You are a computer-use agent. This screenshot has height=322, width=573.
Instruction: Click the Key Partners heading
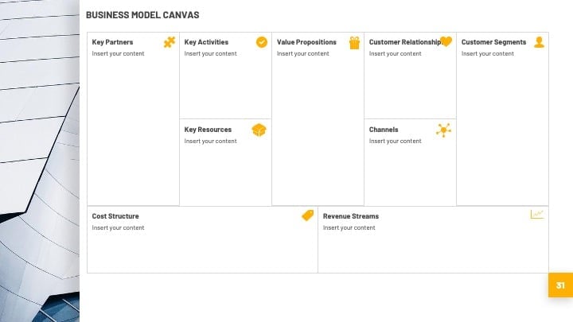pyautogui.click(x=112, y=42)
